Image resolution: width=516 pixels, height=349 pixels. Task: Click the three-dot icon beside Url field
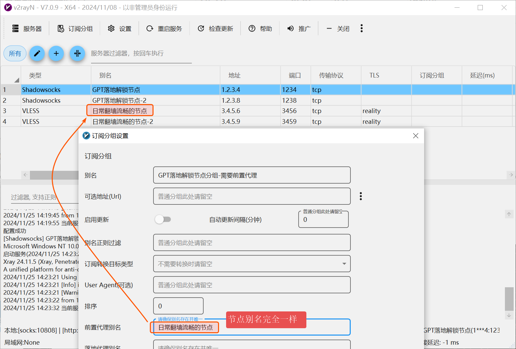pos(361,196)
